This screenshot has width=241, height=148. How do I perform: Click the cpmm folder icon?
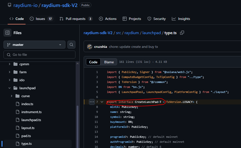[x=15, y=64]
